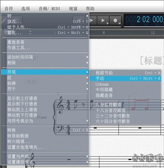Select 六十四分音符颤音 option
This screenshot has height=168, width=164.
pos(125,121)
